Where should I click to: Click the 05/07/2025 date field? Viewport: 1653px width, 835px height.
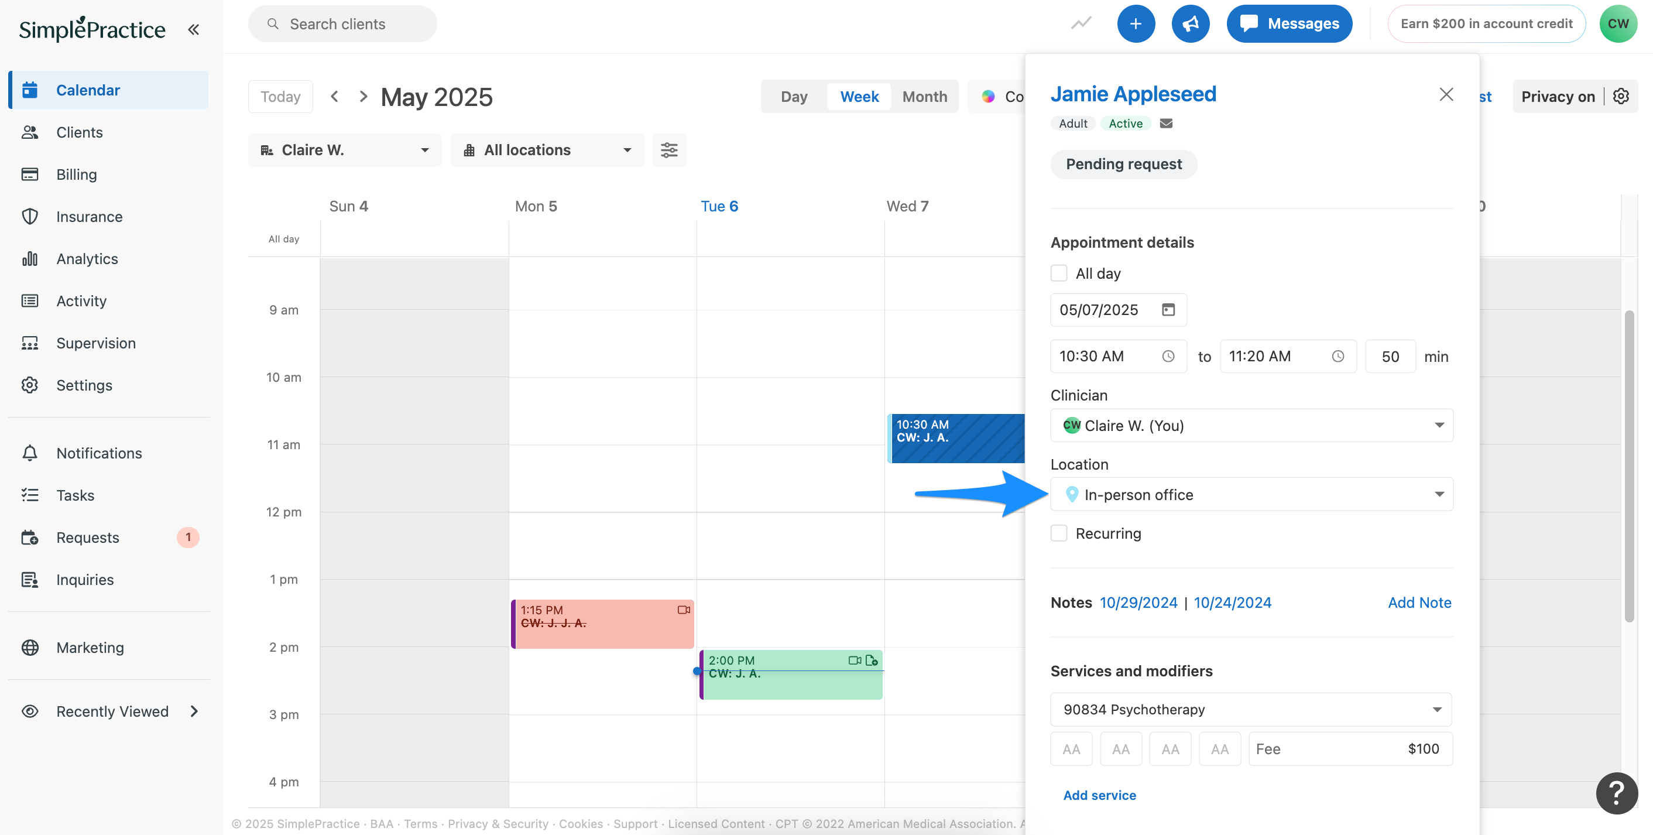coord(1119,310)
